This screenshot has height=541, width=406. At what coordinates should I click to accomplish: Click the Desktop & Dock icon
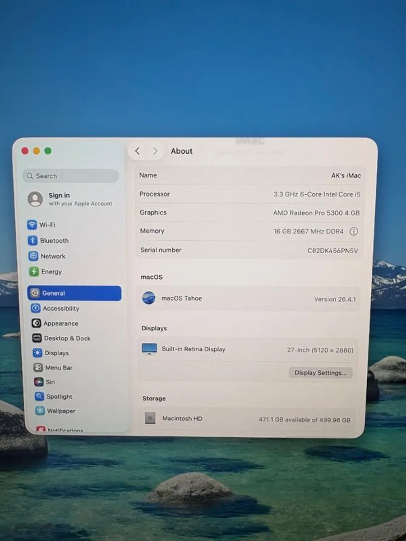37,338
